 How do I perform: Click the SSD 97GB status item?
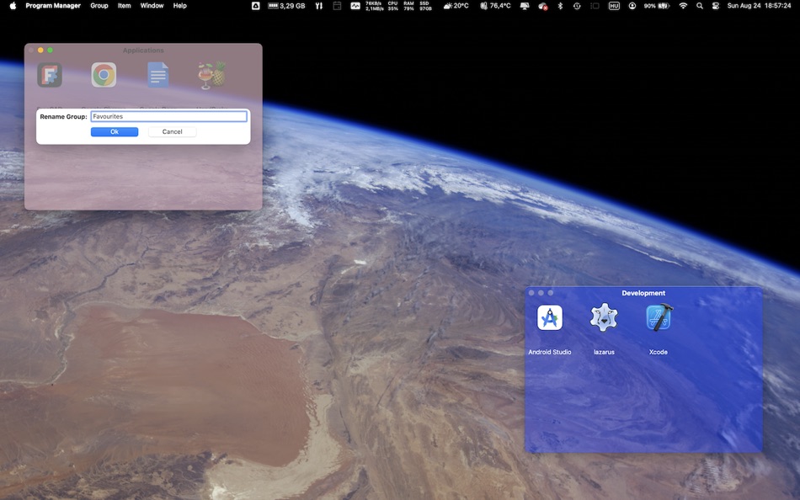pos(425,6)
